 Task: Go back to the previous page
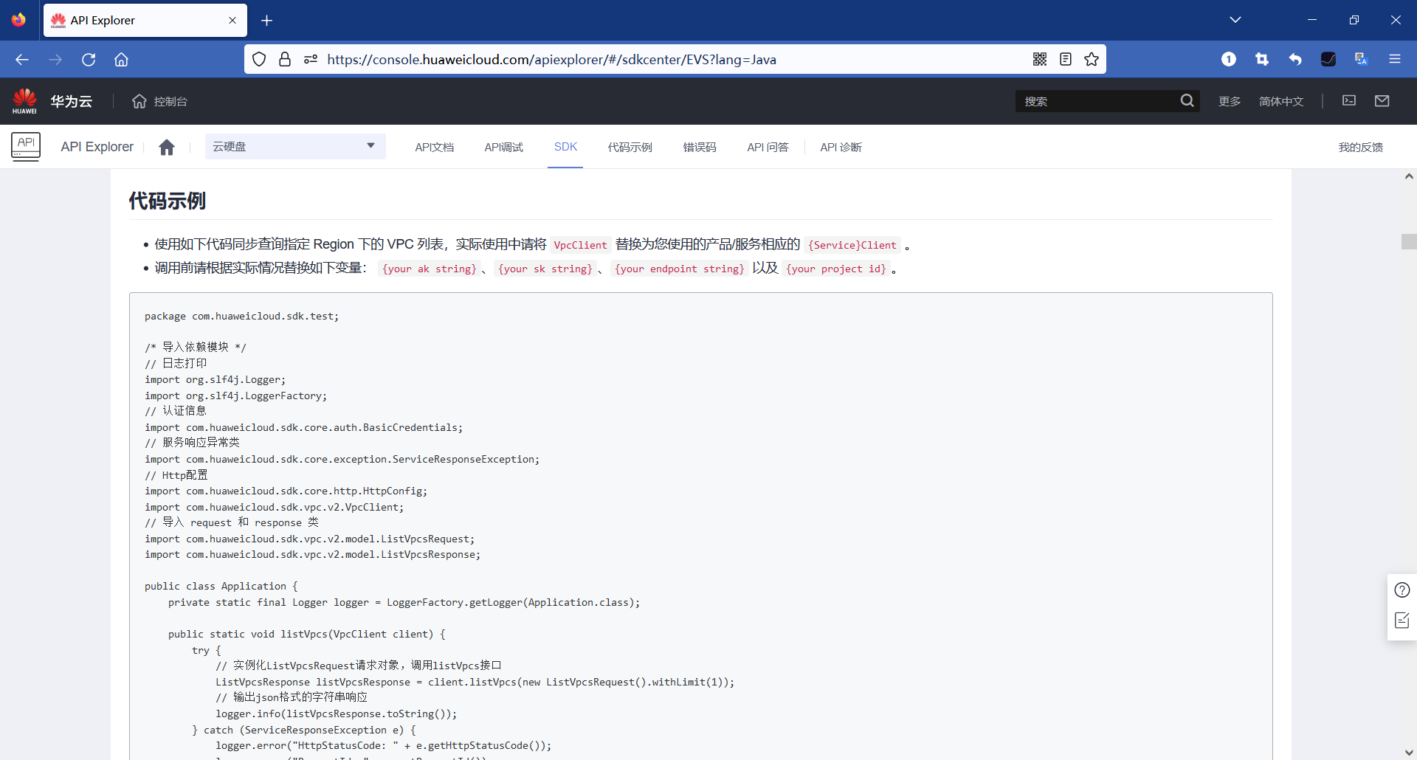click(x=22, y=60)
